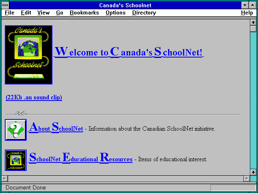258x193 pixels.
Task: Click the question mark About icon
Action: pos(16,130)
